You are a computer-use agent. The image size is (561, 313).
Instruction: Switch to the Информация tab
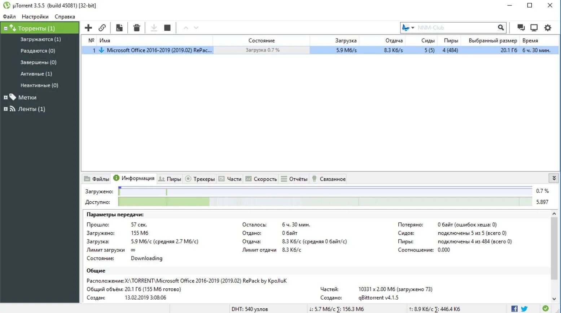[x=134, y=178]
